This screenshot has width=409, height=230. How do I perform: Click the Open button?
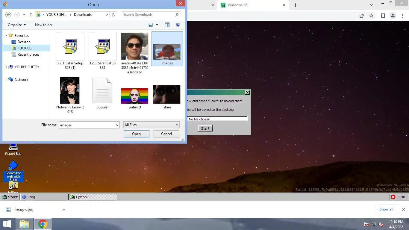click(137, 134)
